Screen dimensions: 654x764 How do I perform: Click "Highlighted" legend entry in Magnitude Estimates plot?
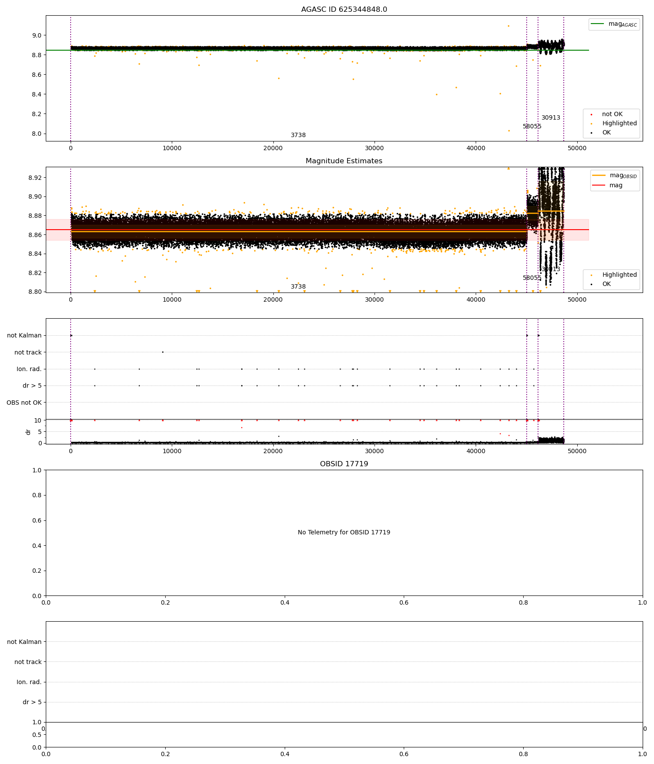click(x=620, y=275)
